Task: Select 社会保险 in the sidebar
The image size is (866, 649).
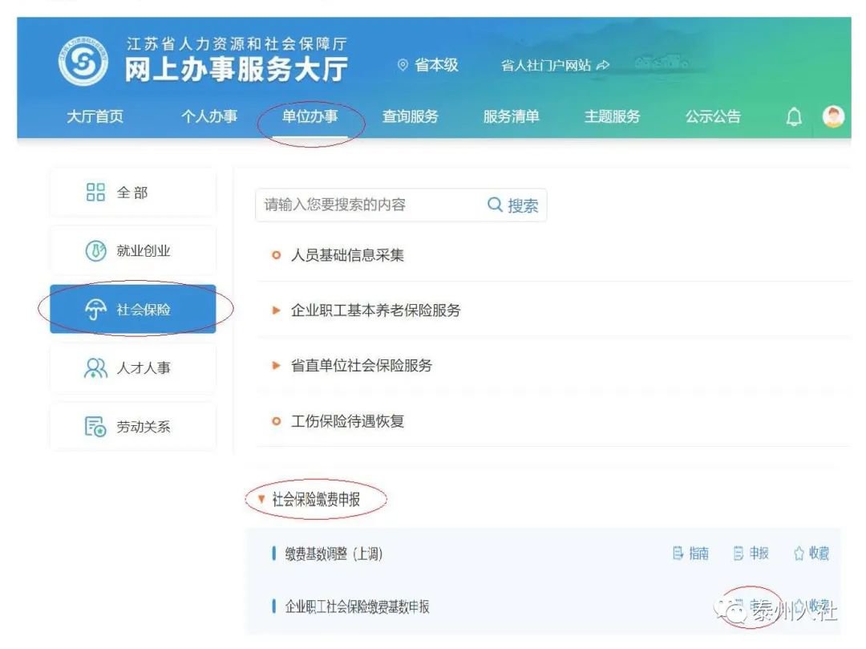Action: pos(133,310)
